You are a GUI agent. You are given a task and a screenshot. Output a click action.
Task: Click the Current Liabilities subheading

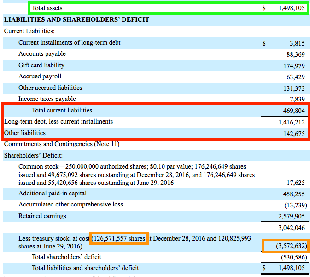coord(29,31)
